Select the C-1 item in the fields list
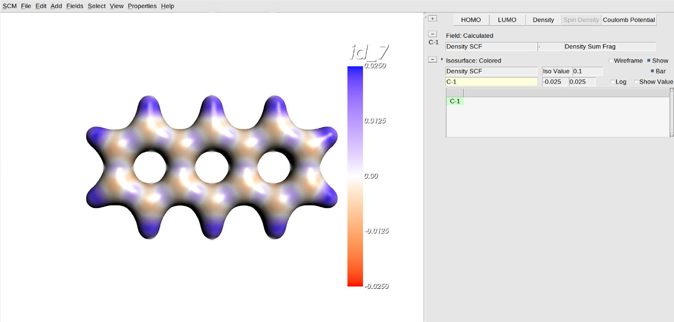This screenshot has width=674, height=322. [x=455, y=101]
